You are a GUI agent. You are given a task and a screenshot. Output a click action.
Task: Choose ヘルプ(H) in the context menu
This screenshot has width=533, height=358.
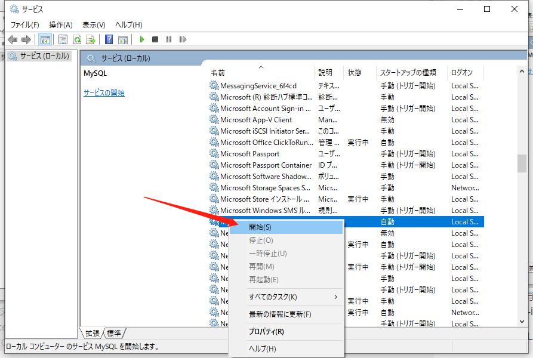[286, 349]
